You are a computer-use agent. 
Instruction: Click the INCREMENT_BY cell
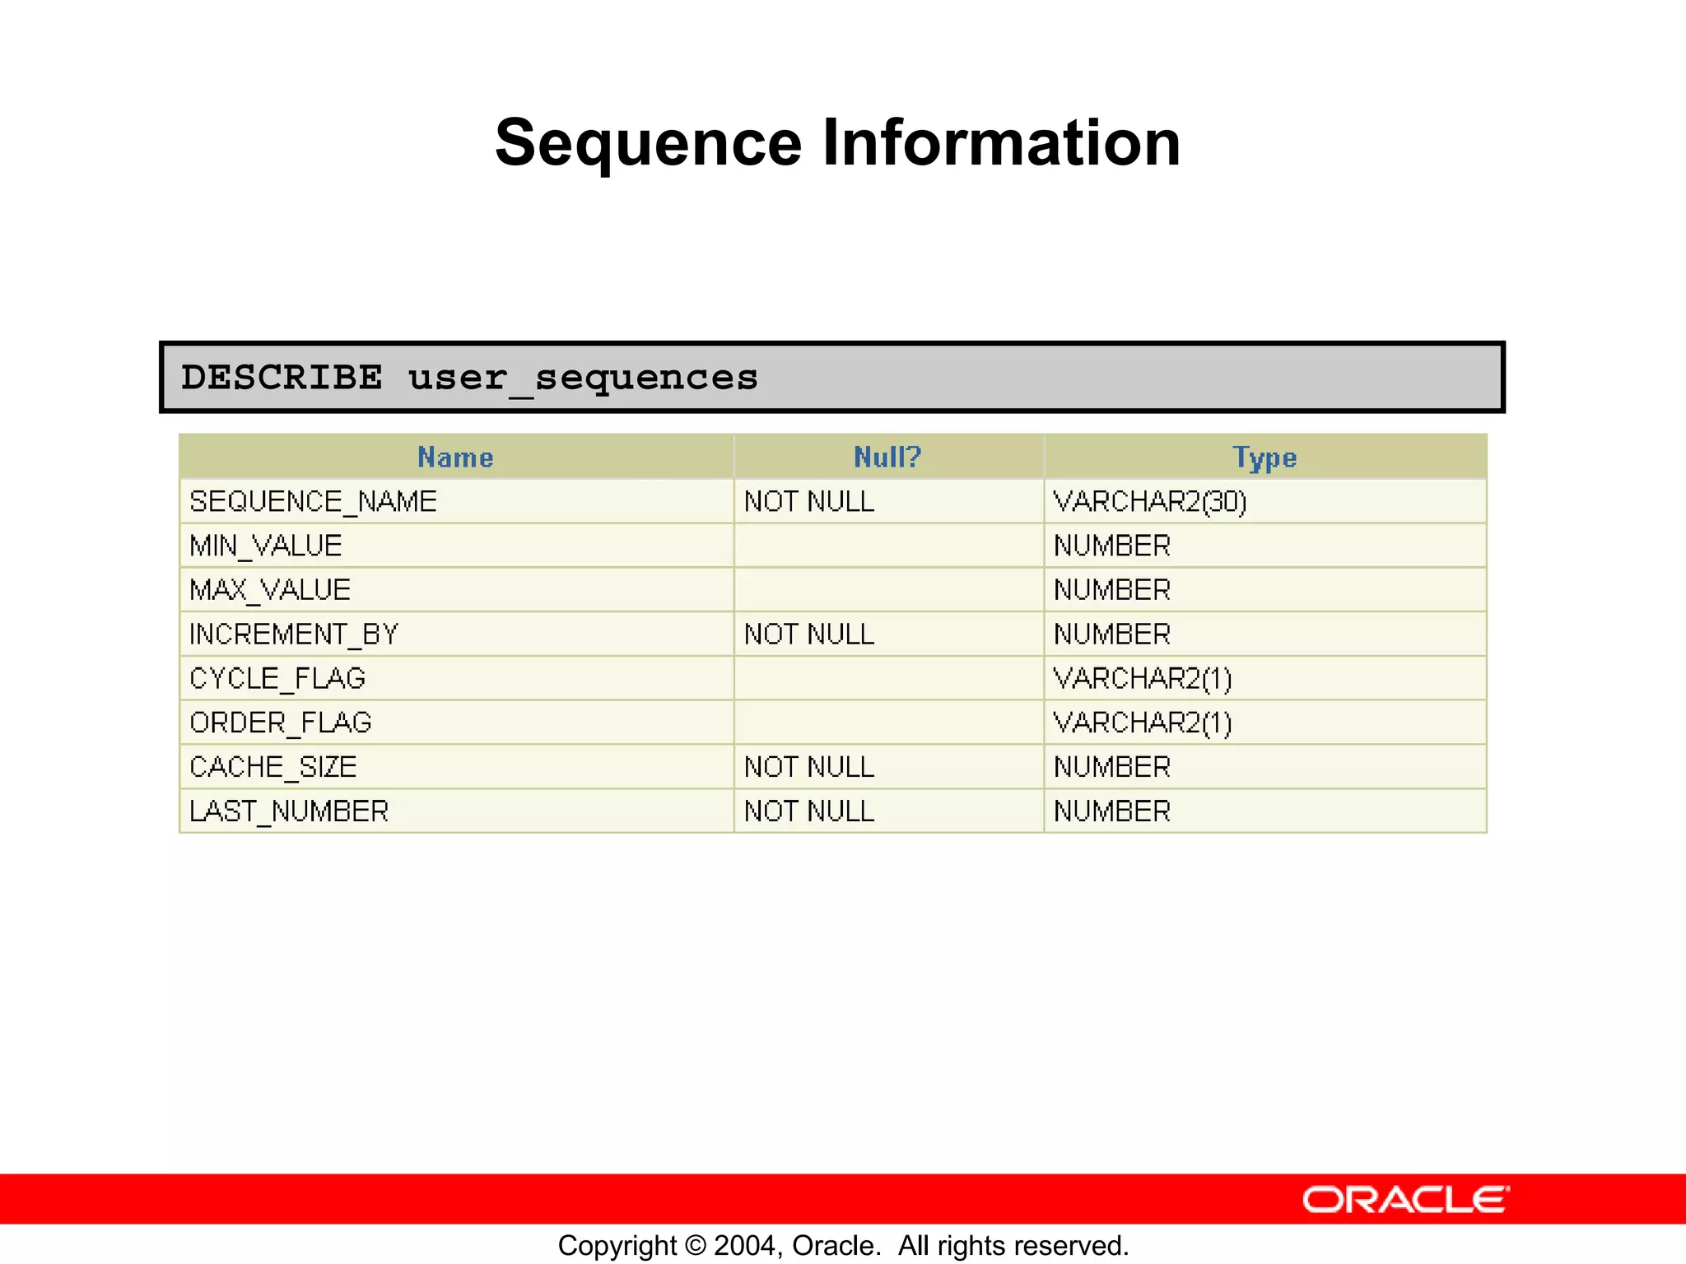[294, 634]
